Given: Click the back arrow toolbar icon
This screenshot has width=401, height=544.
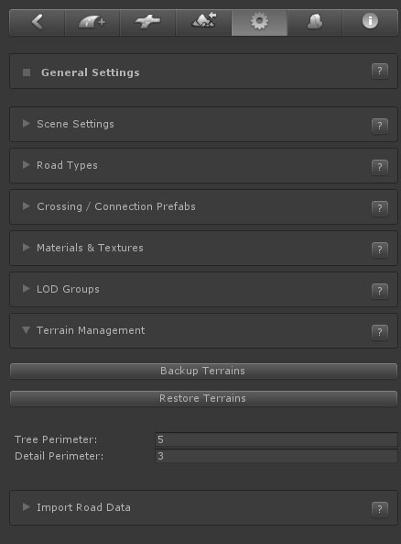Looking at the screenshot, I should (37, 22).
